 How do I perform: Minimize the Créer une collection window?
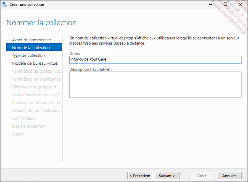[x=211, y=5]
